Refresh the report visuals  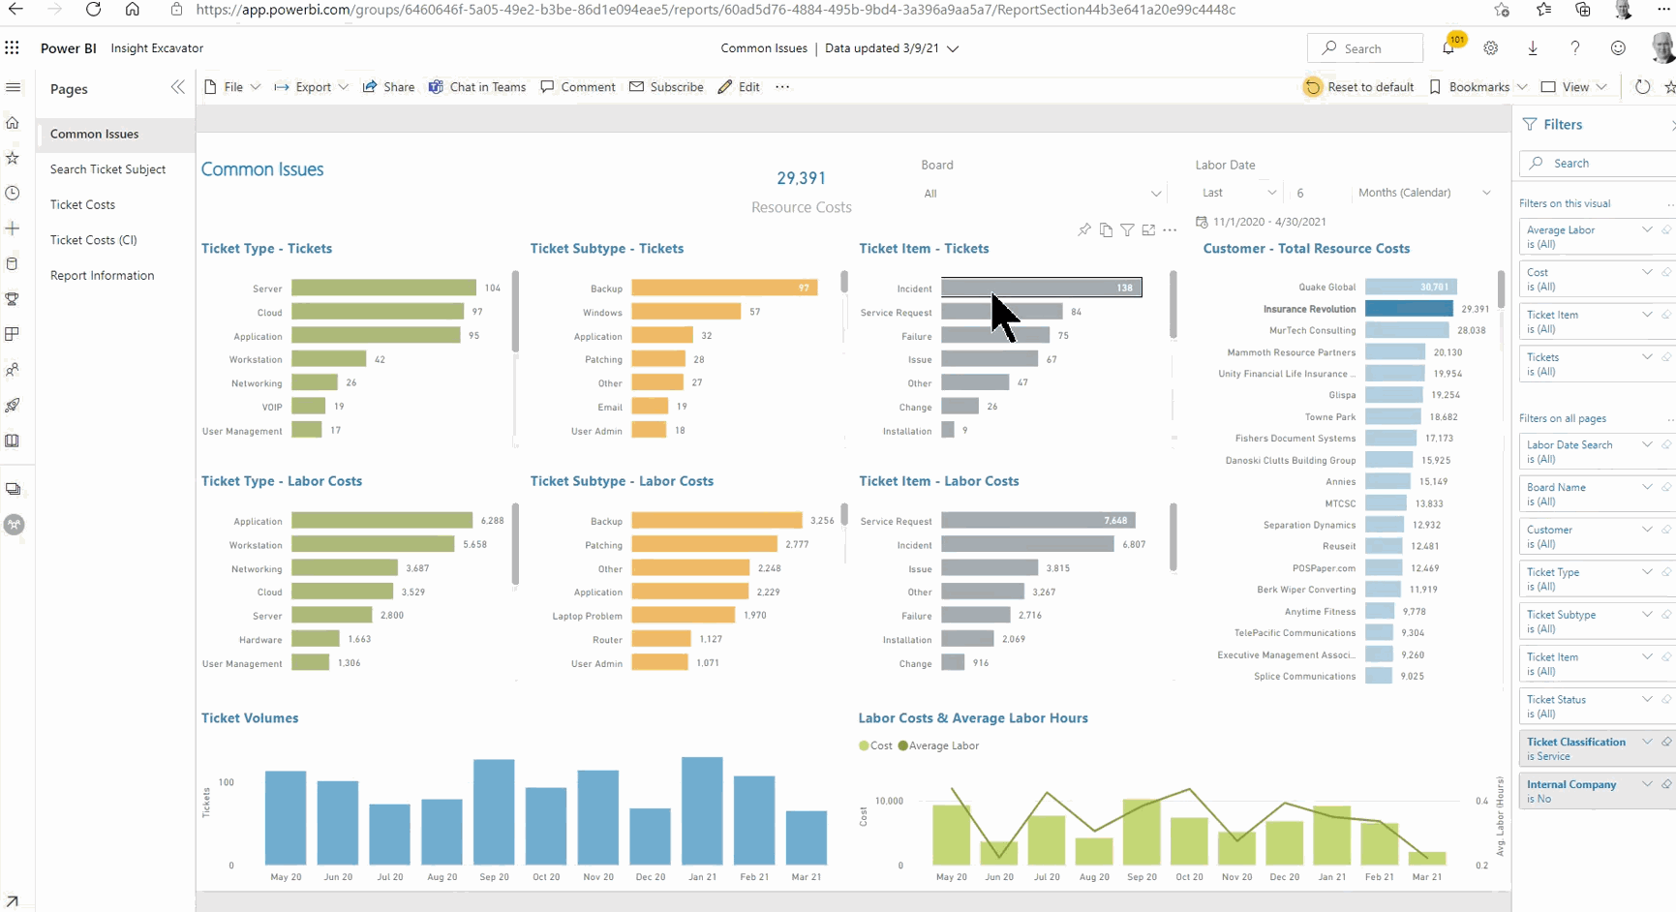(1642, 87)
